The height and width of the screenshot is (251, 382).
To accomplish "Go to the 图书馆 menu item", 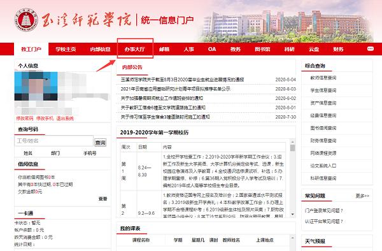I will click(x=262, y=49).
